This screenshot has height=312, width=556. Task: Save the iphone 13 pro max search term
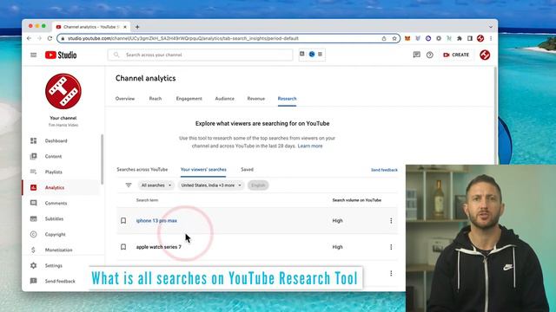pos(123,221)
